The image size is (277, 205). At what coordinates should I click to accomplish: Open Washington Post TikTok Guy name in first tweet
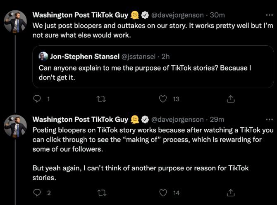(x=80, y=15)
